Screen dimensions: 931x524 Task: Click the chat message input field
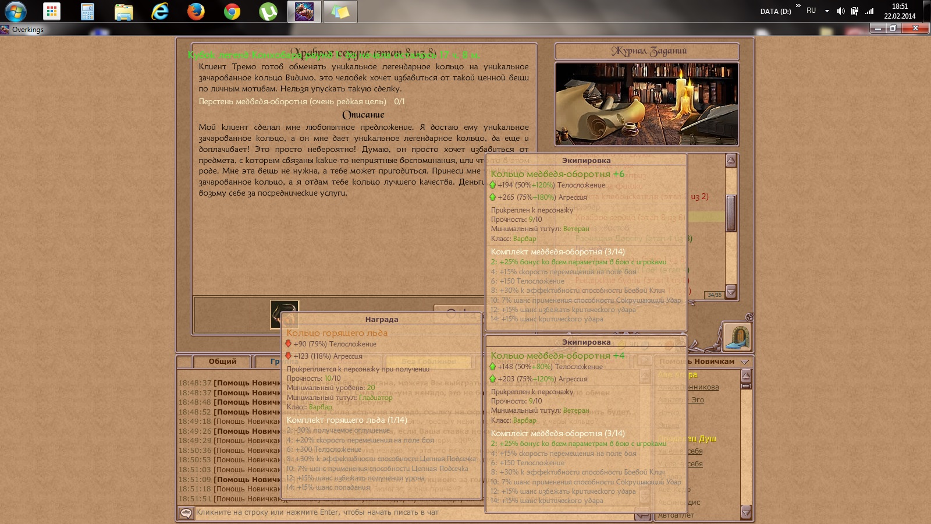(413, 513)
